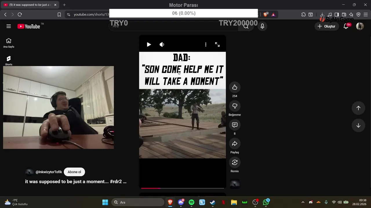Play the paused Short video
Viewport: 371px width, 208px height.
coord(149,44)
